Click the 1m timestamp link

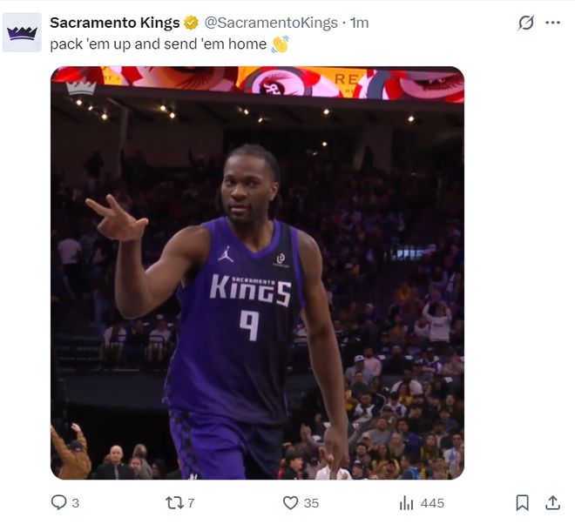[x=359, y=23]
